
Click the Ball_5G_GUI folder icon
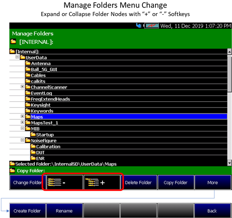pyautogui.click(x=28, y=69)
